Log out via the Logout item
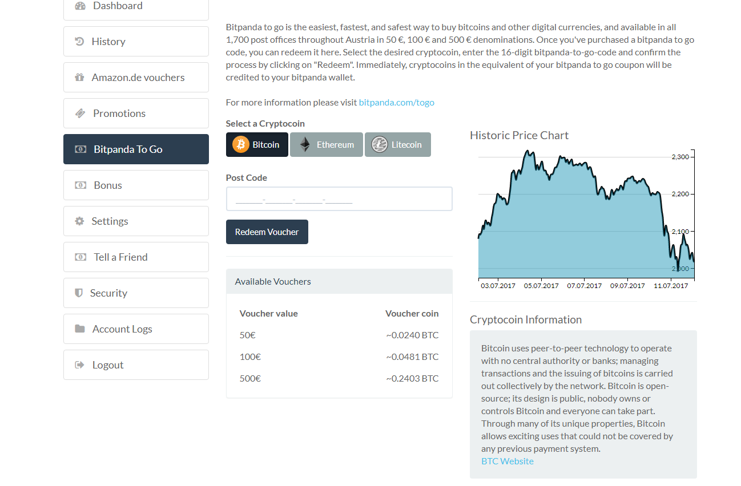 click(136, 365)
